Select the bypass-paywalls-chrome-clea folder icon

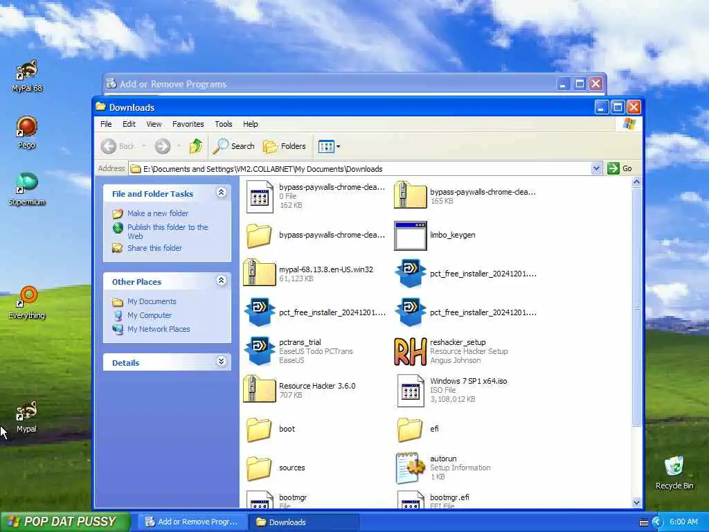click(x=259, y=236)
